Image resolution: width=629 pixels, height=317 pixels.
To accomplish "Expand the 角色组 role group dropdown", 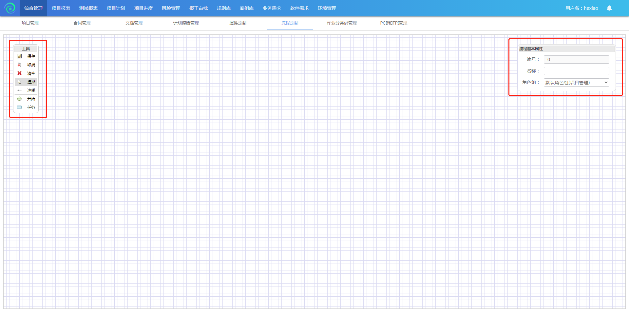I will tap(576, 83).
